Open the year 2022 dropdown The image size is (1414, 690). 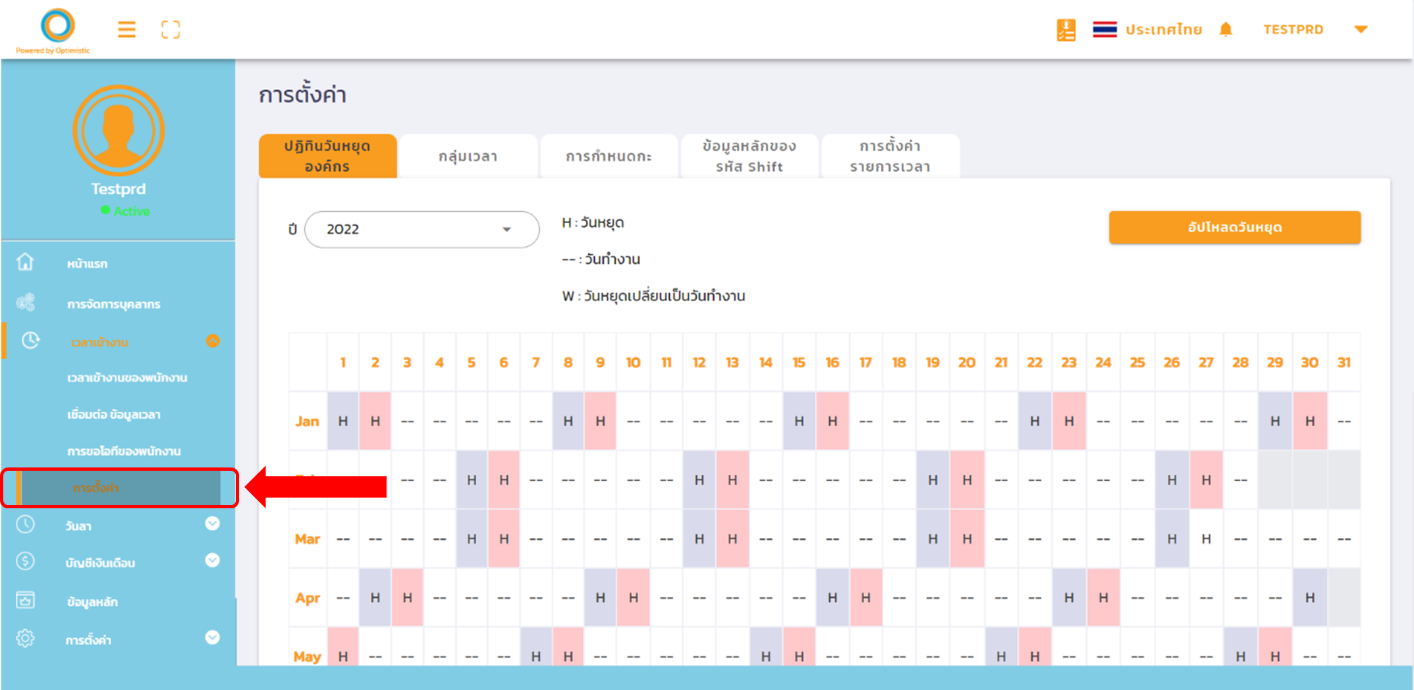tap(421, 229)
